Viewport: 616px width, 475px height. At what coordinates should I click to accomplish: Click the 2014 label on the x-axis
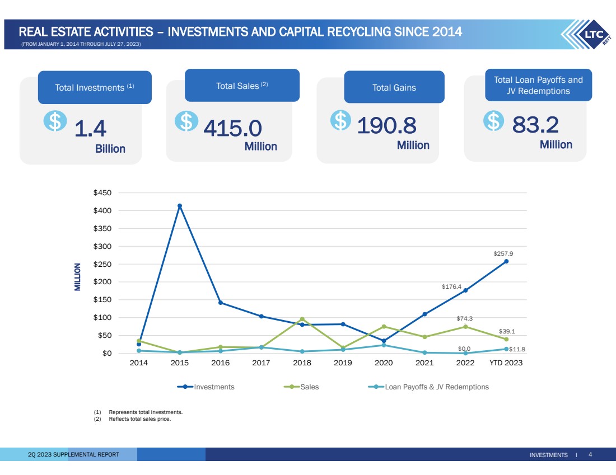(x=139, y=363)
